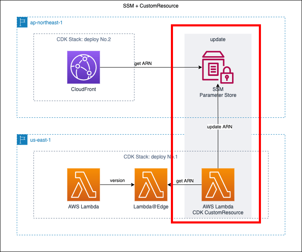Click the 'us-east-1' region label
Image resolution: width=302 pixels, height=252 pixels.
41,140
